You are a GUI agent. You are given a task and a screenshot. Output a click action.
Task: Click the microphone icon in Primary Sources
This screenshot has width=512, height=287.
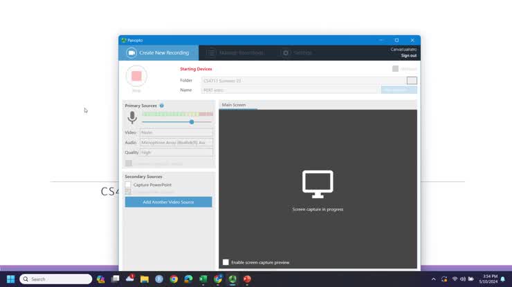click(132, 118)
